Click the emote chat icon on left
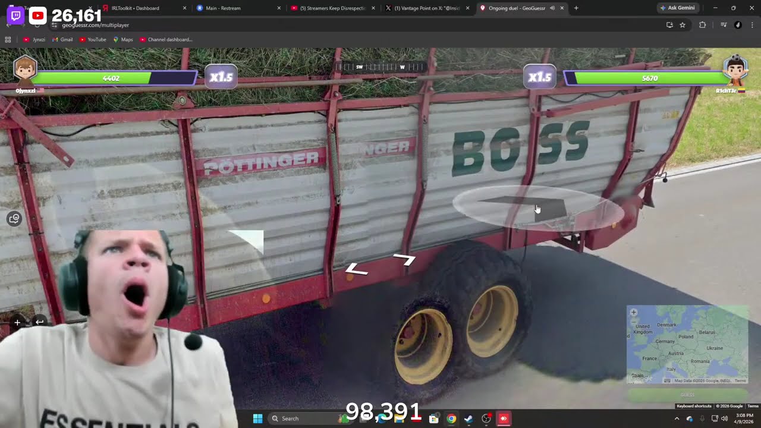Image resolution: width=761 pixels, height=428 pixels. pos(14,219)
